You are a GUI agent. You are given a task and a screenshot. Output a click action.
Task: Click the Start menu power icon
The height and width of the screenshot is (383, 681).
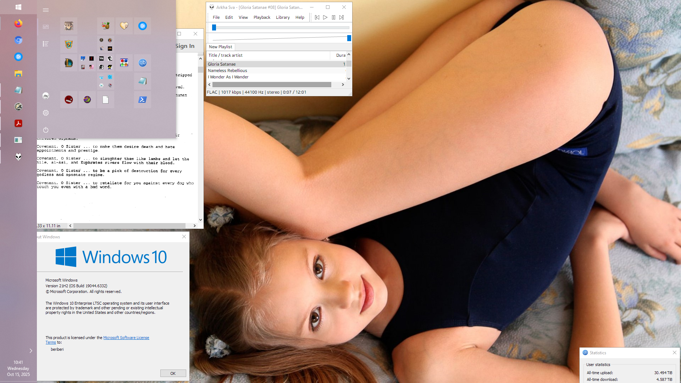click(x=46, y=130)
